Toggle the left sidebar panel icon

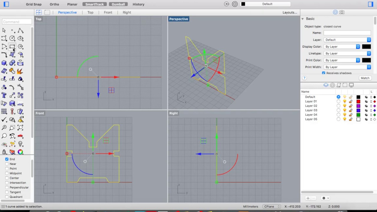[6, 4]
